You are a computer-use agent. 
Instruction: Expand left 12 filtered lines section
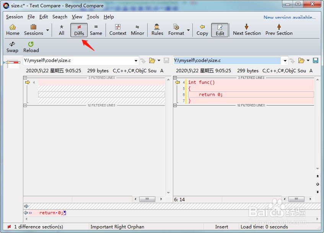(25, 105)
